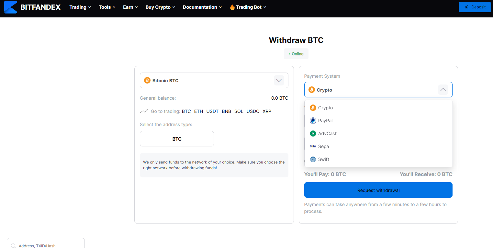Pick Swift payment system
The height and width of the screenshot is (248, 493).
click(x=378, y=159)
